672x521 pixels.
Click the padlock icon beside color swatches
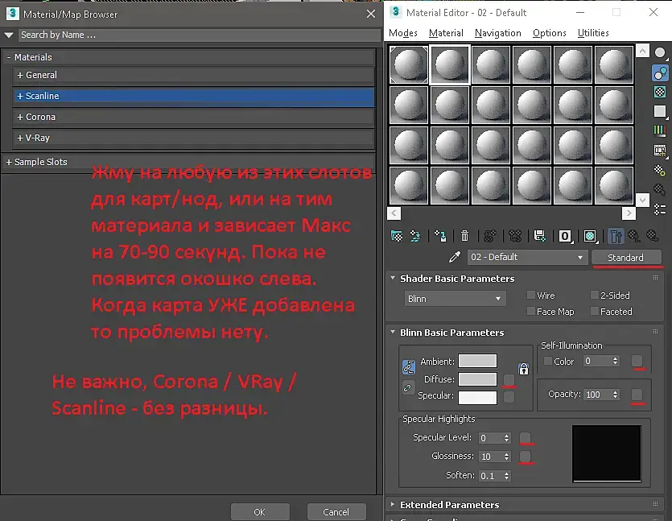click(524, 369)
